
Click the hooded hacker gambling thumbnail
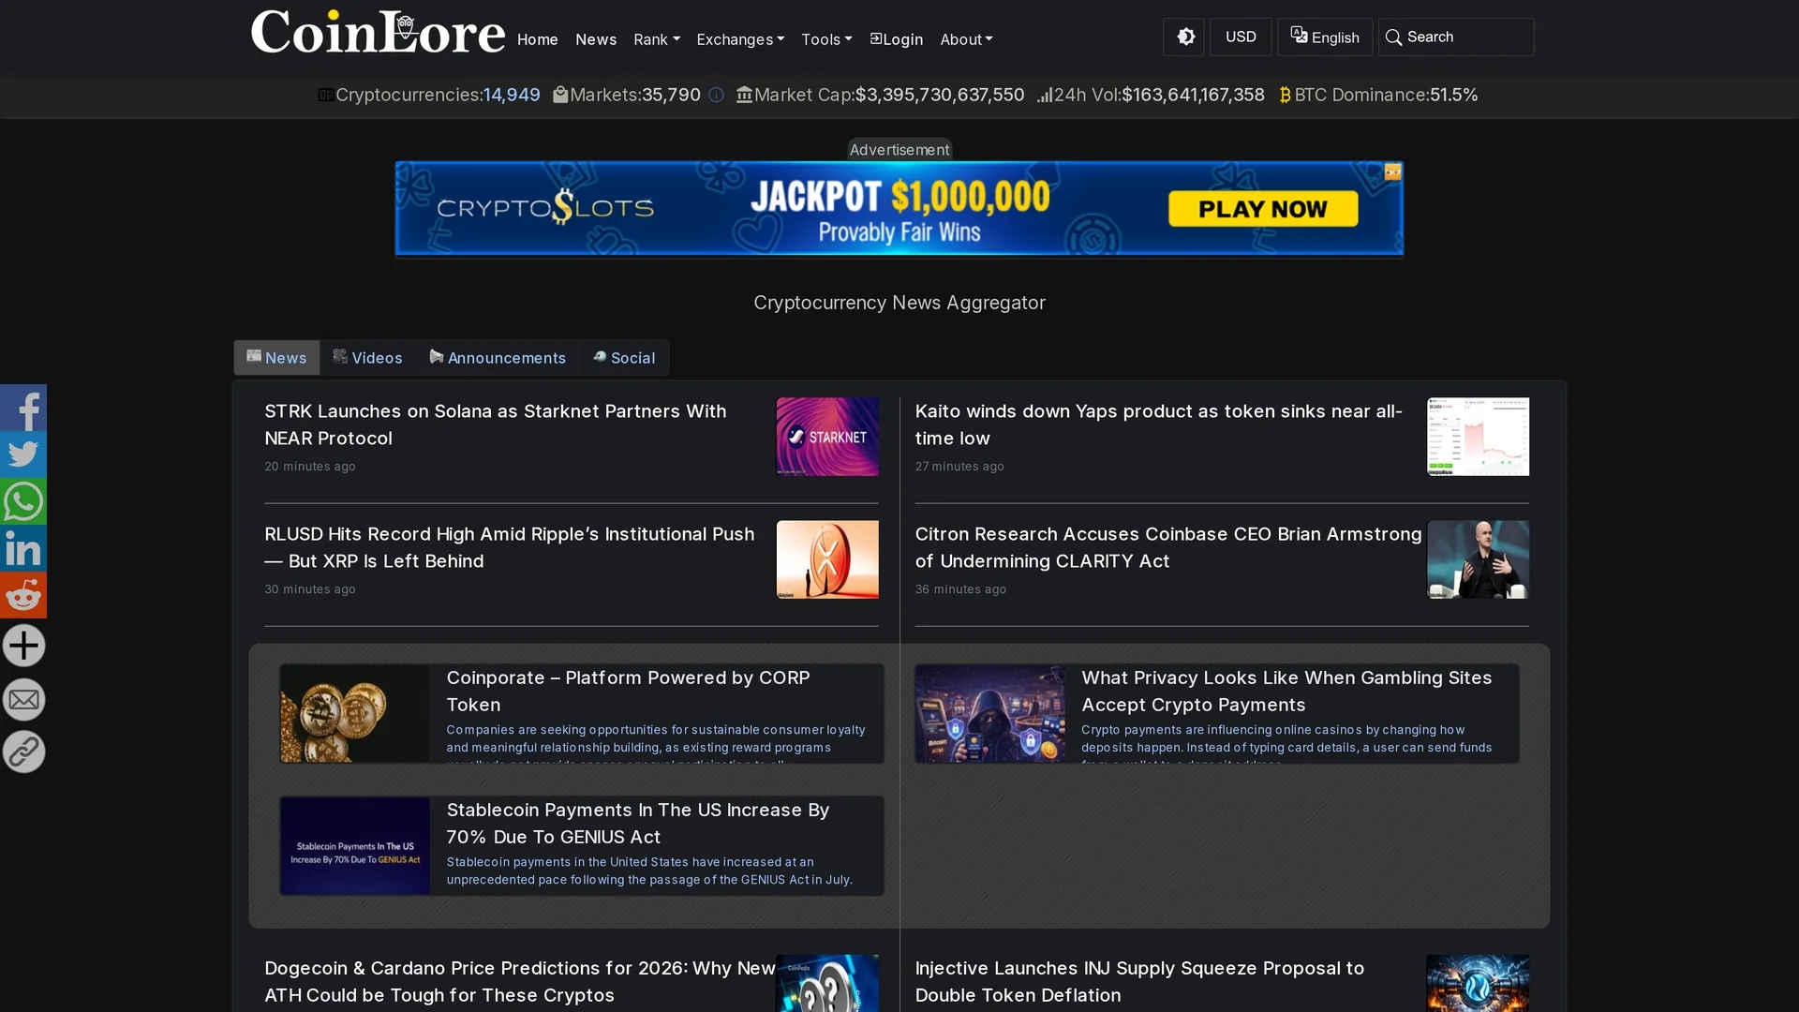coord(990,714)
